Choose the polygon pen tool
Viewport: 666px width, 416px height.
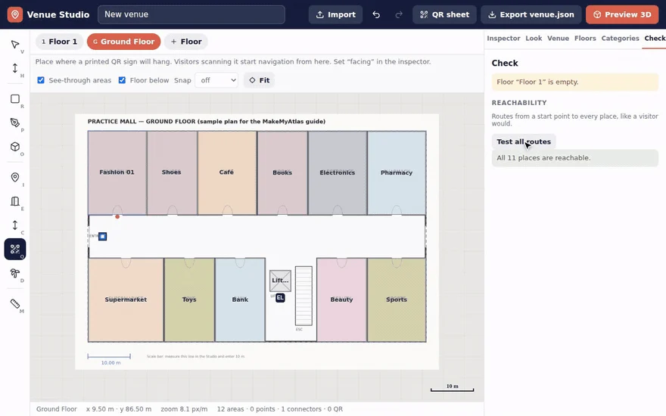(x=15, y=123)
